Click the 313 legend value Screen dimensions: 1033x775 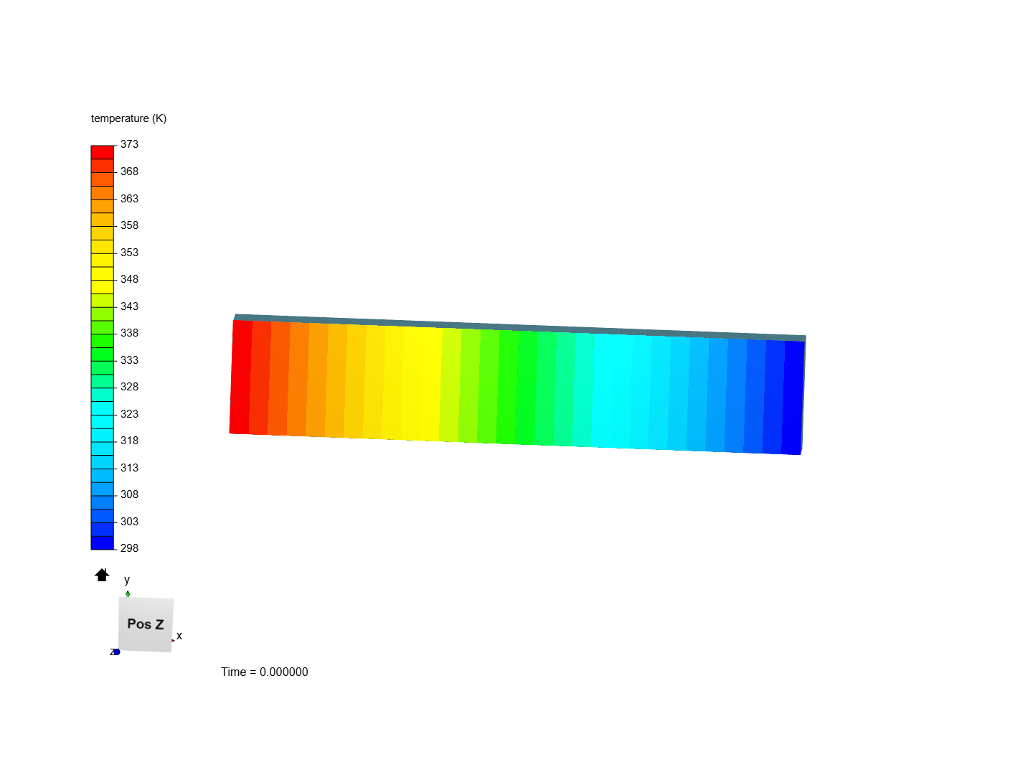coord(129,468)
